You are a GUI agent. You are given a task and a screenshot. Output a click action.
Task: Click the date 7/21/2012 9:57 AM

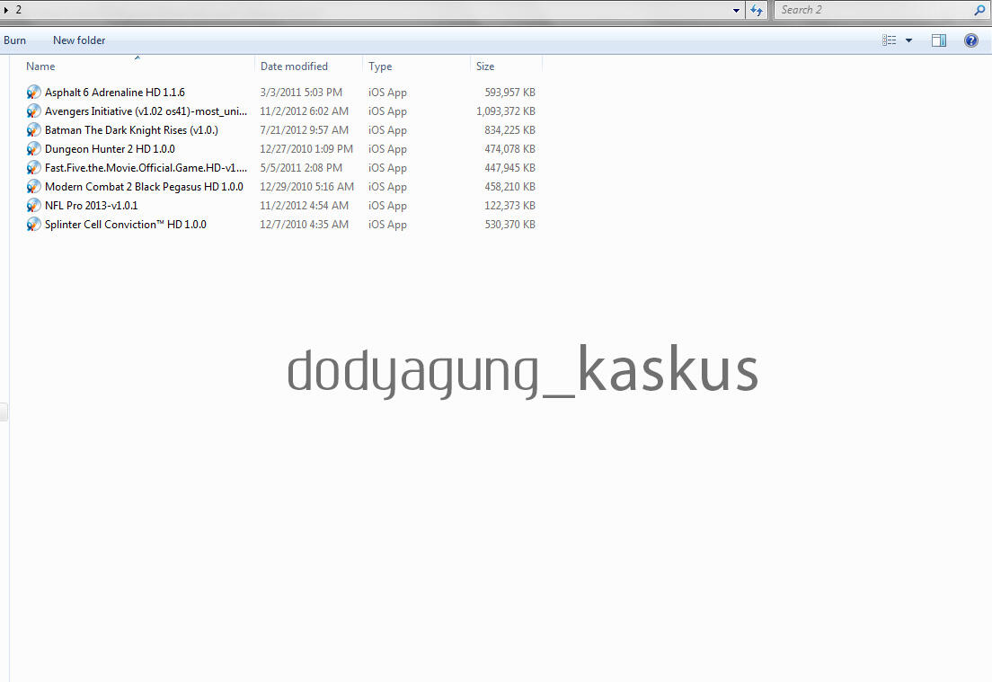[x=305, y=130]
